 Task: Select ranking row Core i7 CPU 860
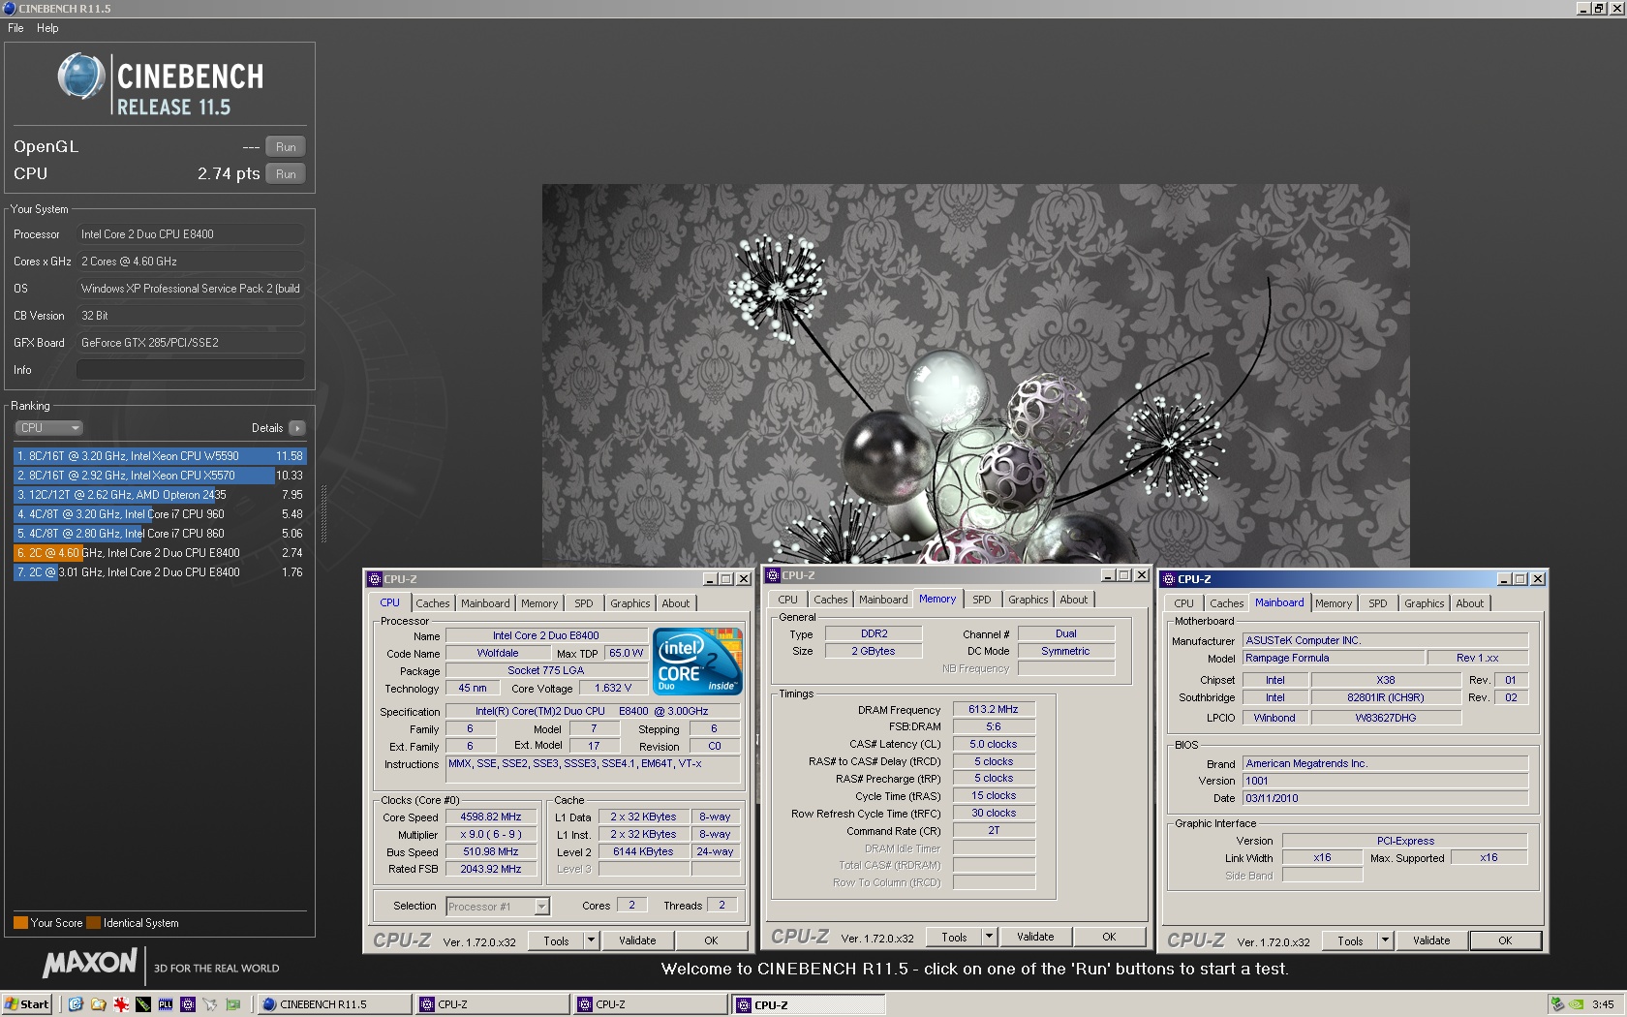(160, 534)
